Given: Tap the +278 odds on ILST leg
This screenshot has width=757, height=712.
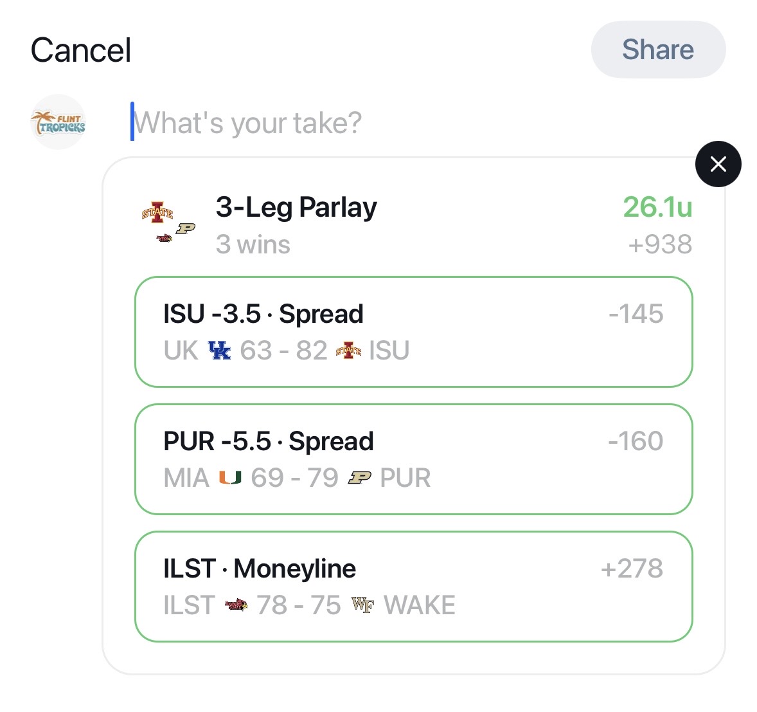Looking at the screenshot, I should [x=632, y=569].
